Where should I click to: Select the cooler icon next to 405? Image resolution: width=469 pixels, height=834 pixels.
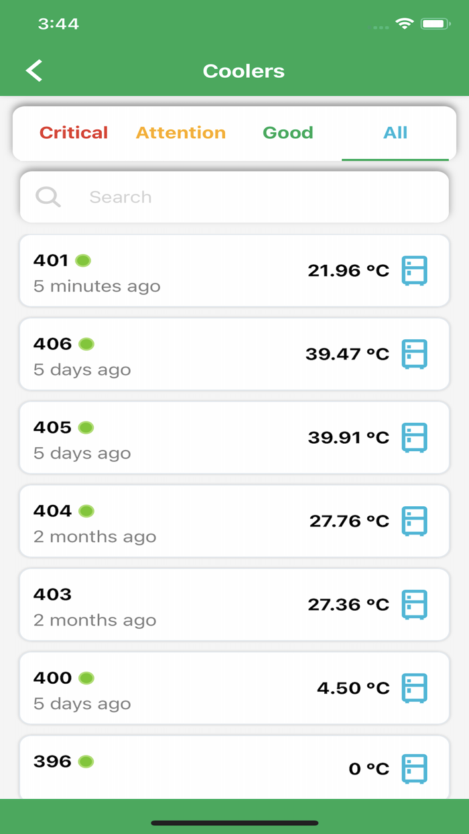(x=415, y=437)
